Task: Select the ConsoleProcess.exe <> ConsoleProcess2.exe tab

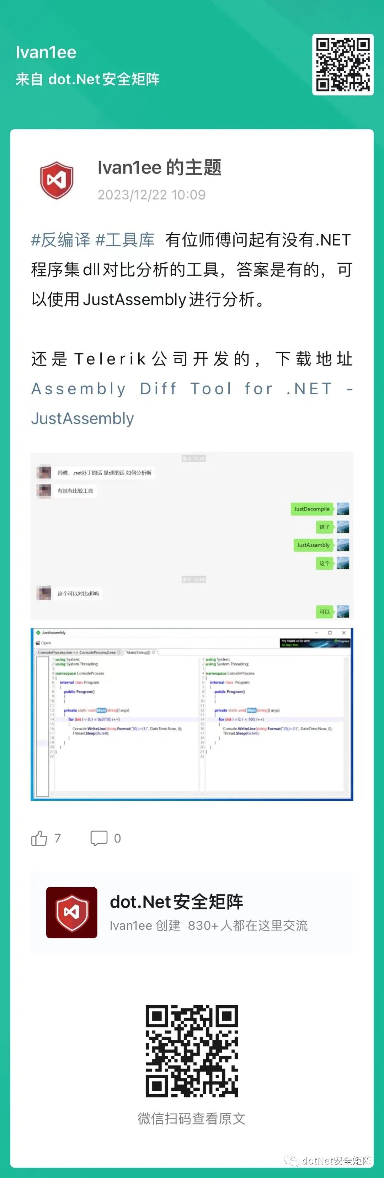Action: pyautogui.click(x=79, y=652)
